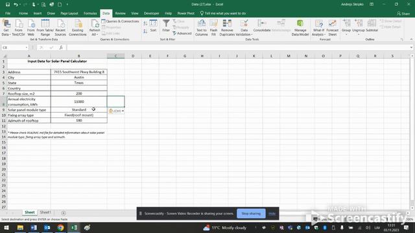The height and width of the screenshot is (233, 415).
Task: Click the Undo arrow icon
Action: pyautogui.click(x=16, y=5)
